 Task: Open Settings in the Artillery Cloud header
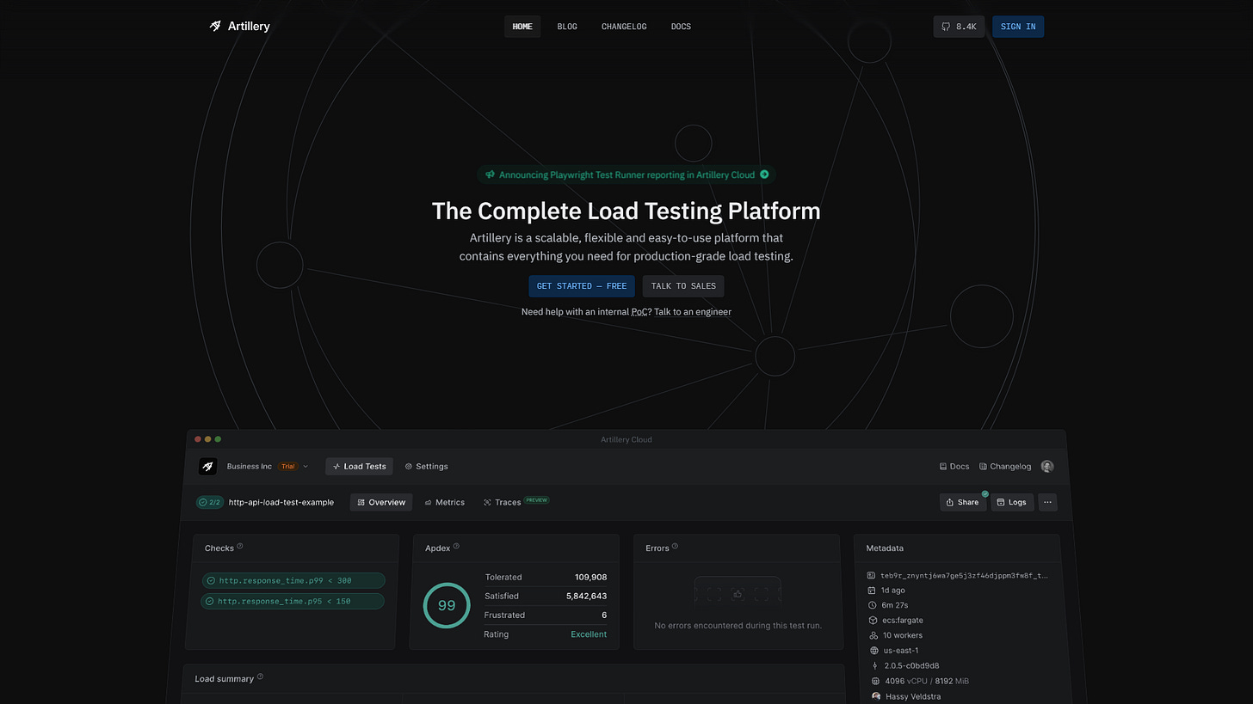tap(426, 467)
